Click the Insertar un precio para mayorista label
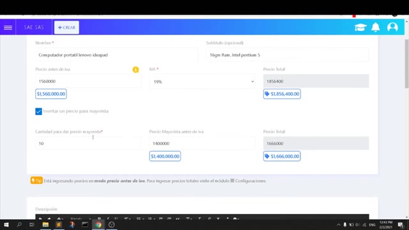Viewport: 409px width, 230px height. point(76,111)
